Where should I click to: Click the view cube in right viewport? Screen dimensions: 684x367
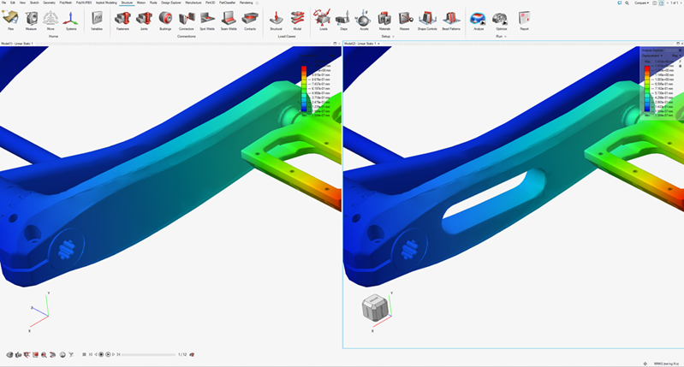click(375, 307)
